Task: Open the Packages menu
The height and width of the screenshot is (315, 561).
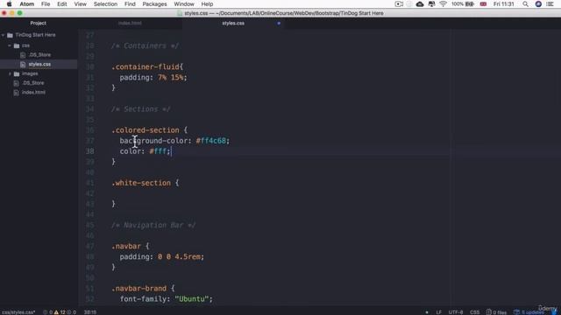Action: pyautogui.click(x=154, y=4)
